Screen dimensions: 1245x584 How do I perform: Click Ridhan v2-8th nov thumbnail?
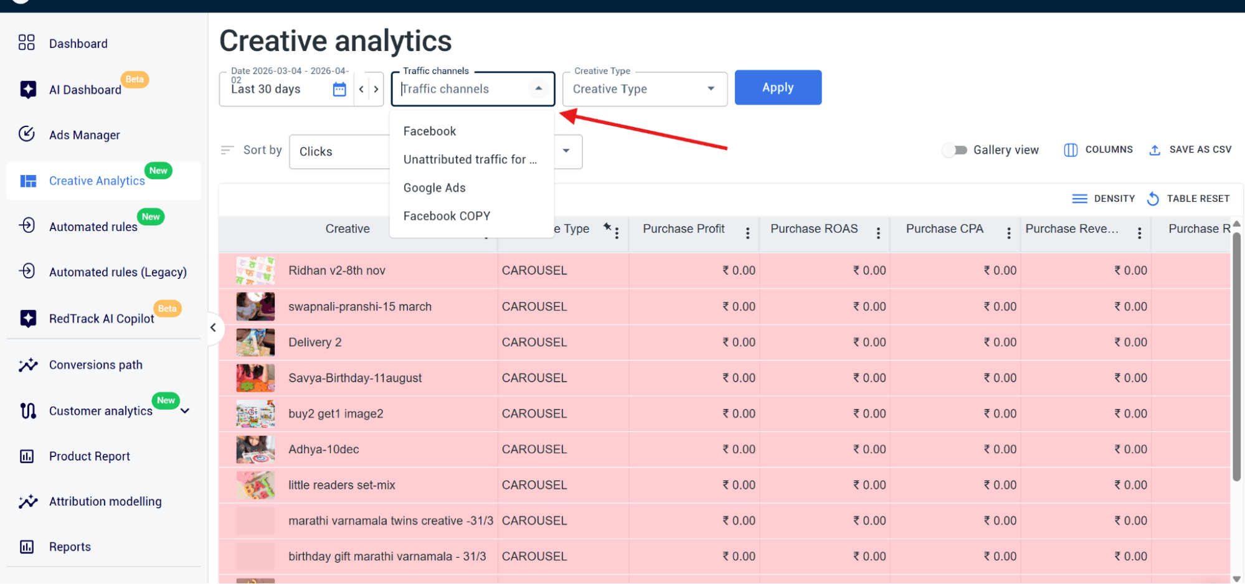(x=255, y=271)
